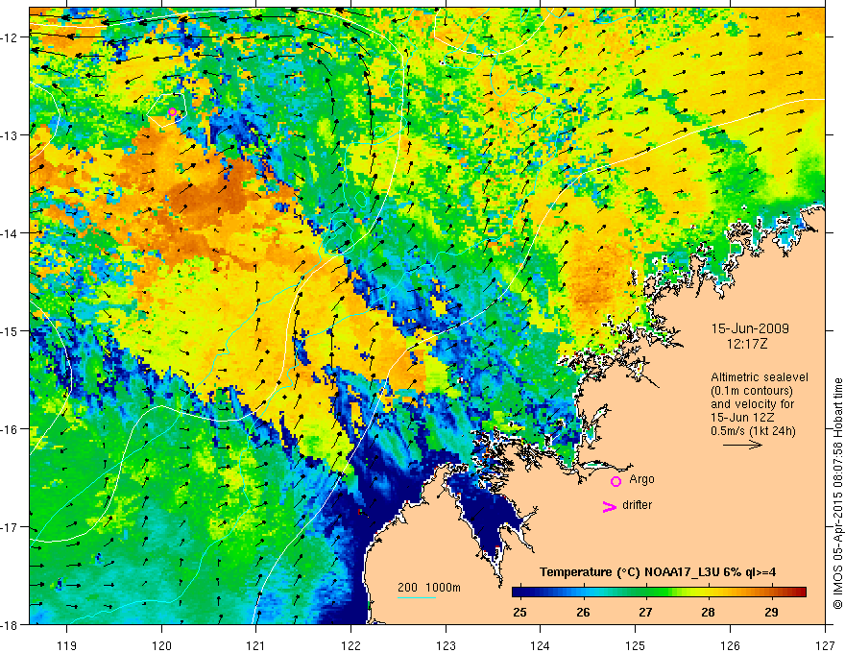Click longitude label '126'
Screen dimensions: 845x653
(x=730, y=645)
